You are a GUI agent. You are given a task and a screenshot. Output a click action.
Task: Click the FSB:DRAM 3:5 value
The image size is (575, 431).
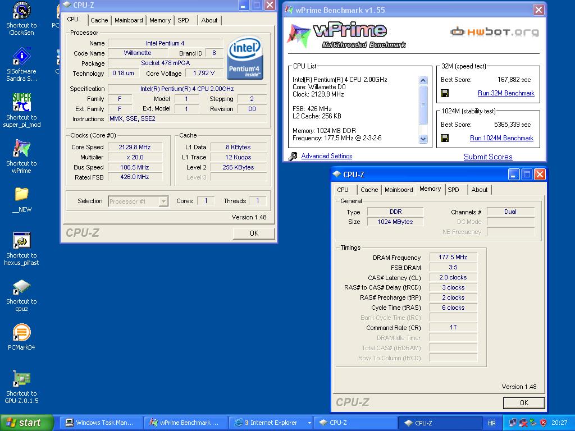[453, 267]
